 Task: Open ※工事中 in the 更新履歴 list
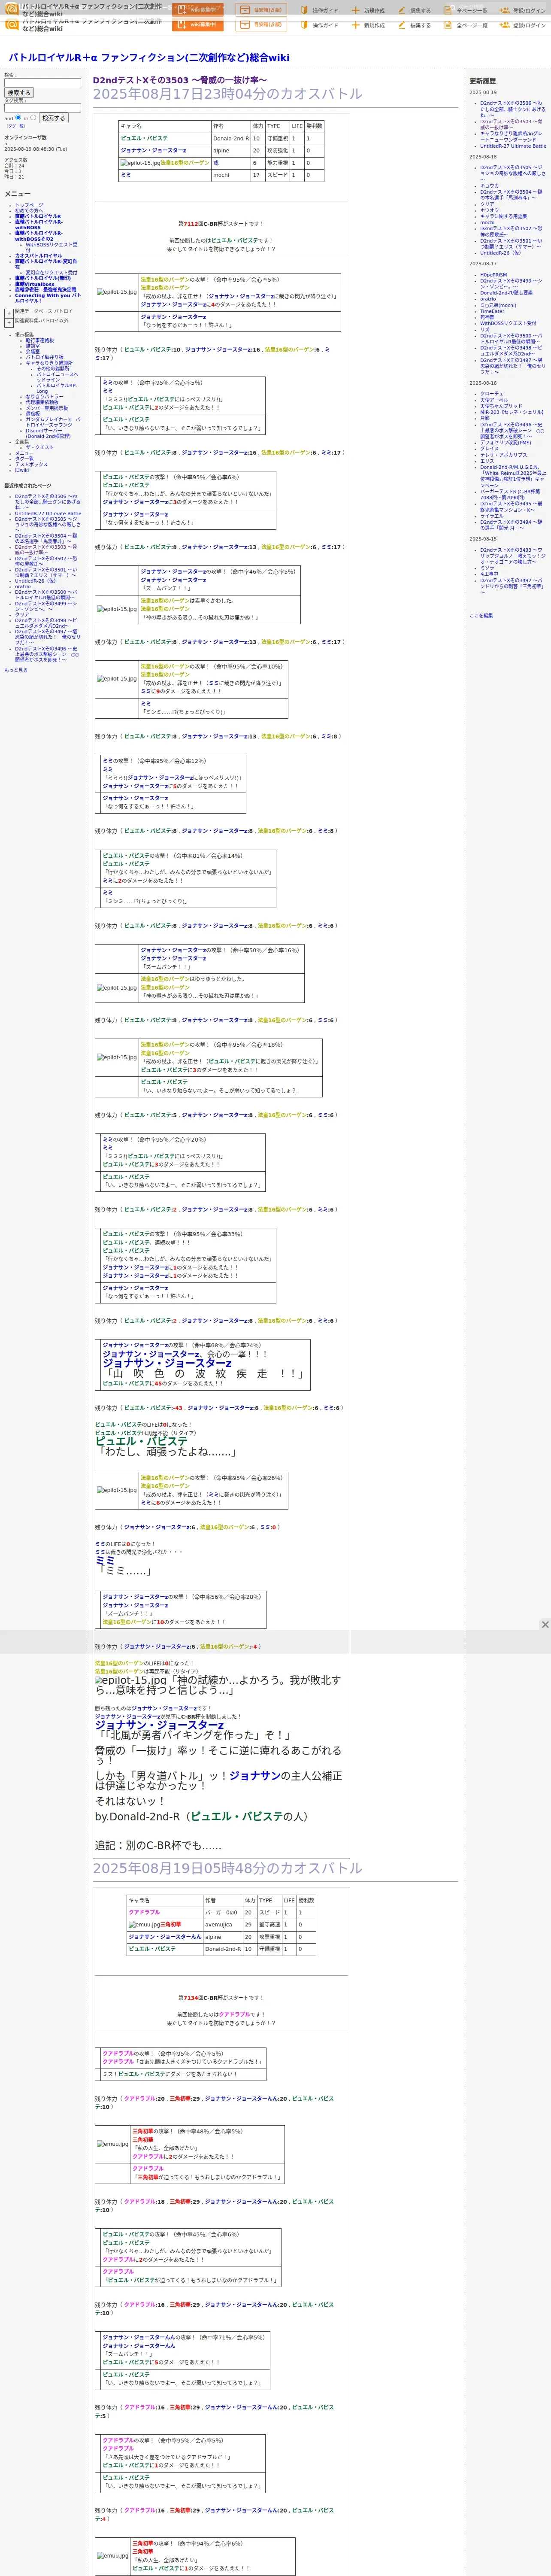point(489,574)
